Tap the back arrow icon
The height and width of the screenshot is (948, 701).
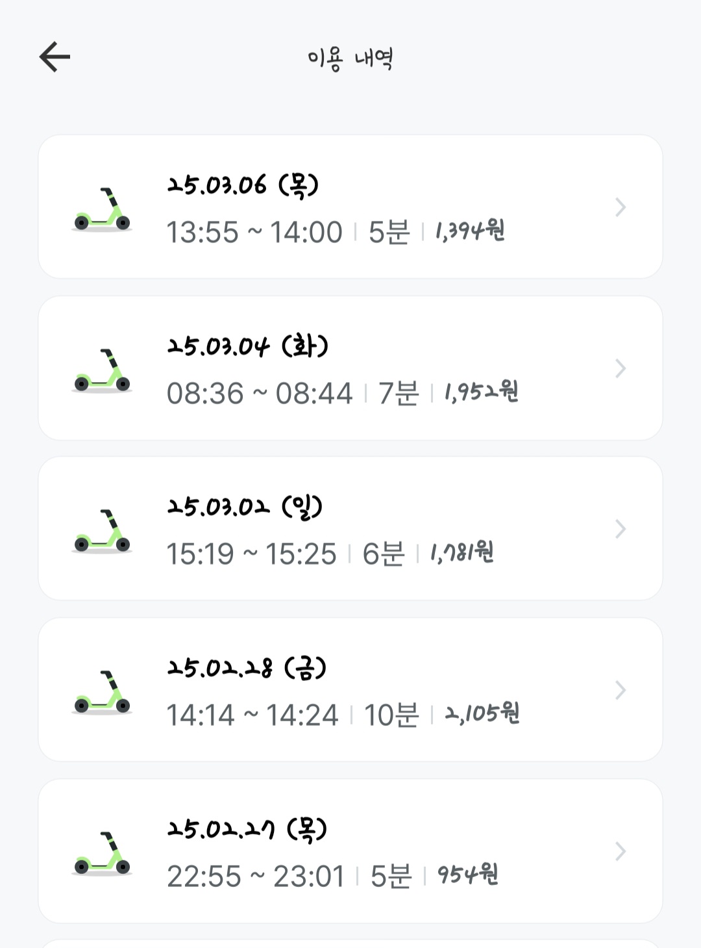coord(55,57)
